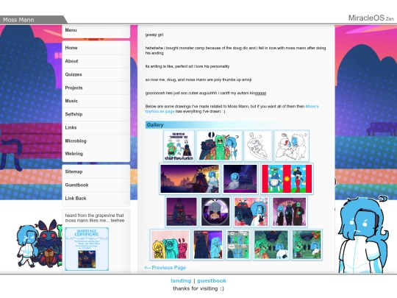
Task: Go back via Previous Page link
Action: 165,268
